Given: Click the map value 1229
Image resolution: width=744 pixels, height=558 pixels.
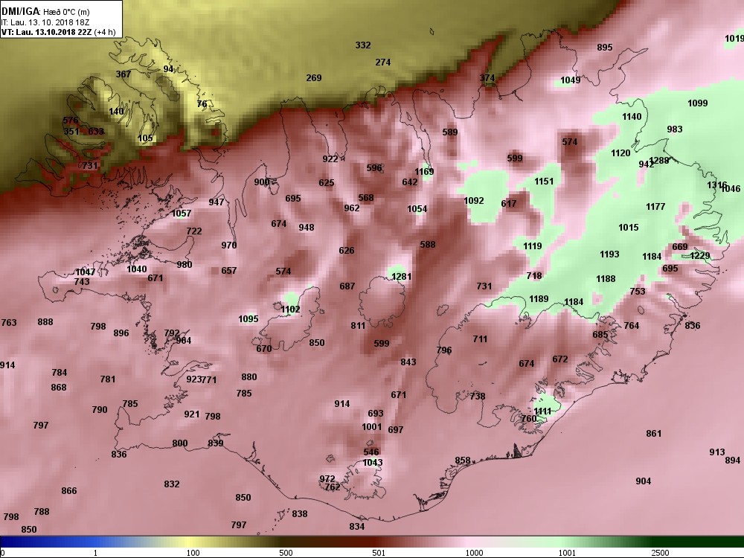Looking at the screenshot, I should (x=700, y=256).
